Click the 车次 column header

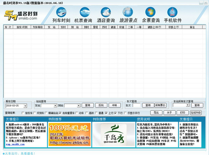8,27
